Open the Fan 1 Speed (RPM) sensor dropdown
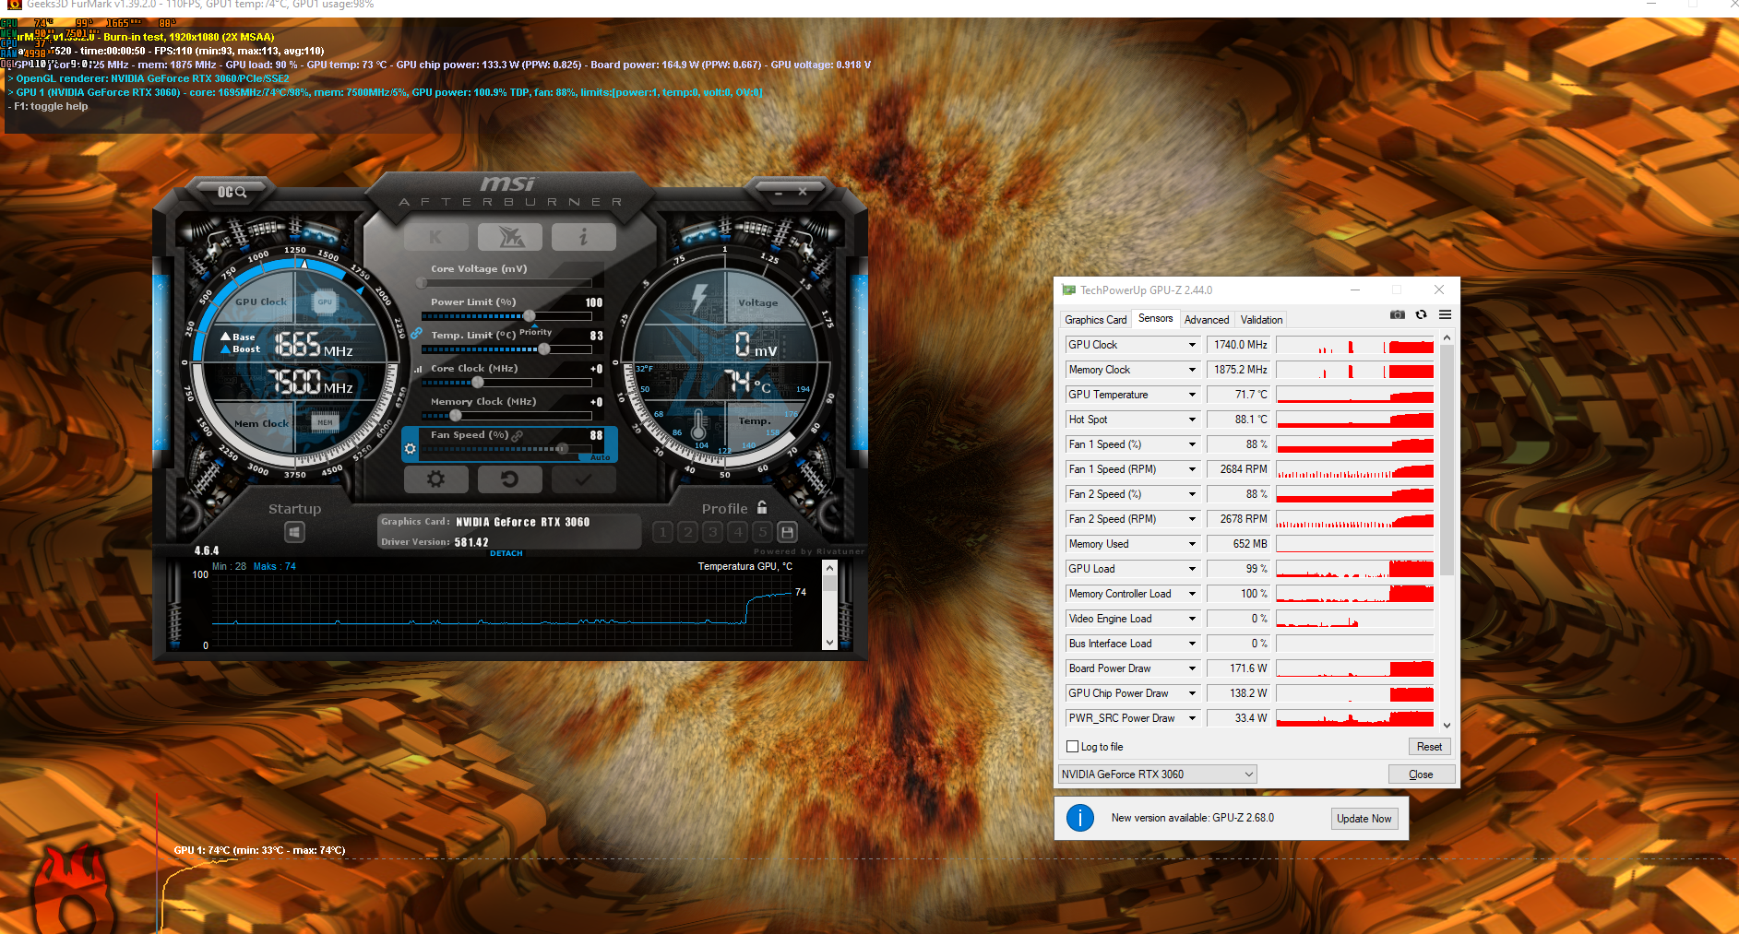This screenshot has height=934, width=1739. (x=1192, y=469)
